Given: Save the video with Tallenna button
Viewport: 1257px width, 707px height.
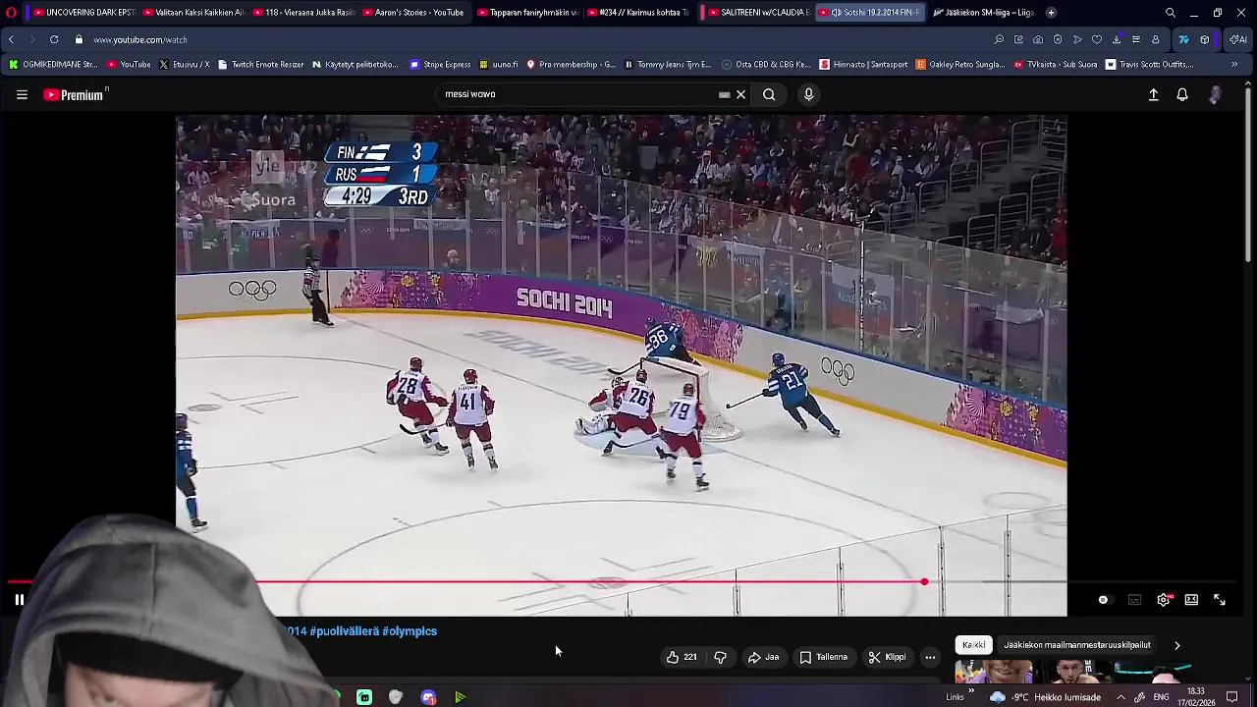Looking at the screenshot, I should click(823, 657).
